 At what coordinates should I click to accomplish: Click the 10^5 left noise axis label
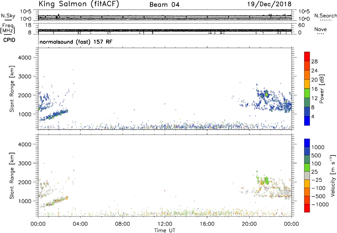26,11
